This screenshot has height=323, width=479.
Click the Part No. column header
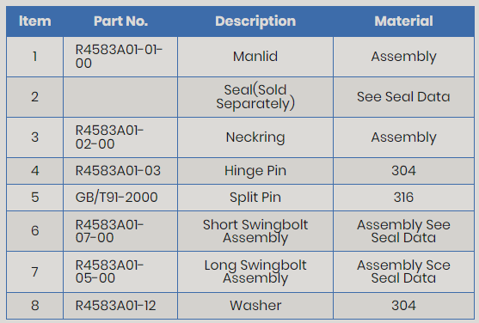click(120, 21)
